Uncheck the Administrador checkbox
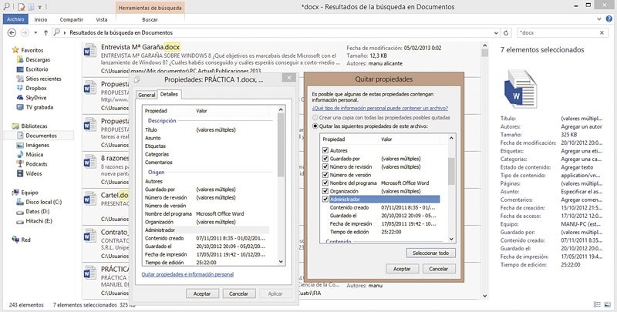This screenshot has height=312, width=617. pos(325,200)
